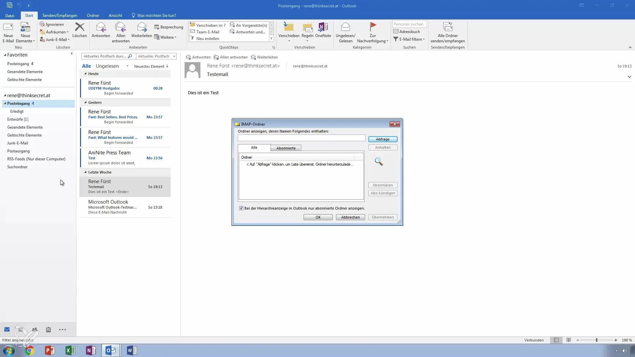Click Allen antworten in reading pane
The height and width of the screenshot is (357, 635).
pos(231,57)
